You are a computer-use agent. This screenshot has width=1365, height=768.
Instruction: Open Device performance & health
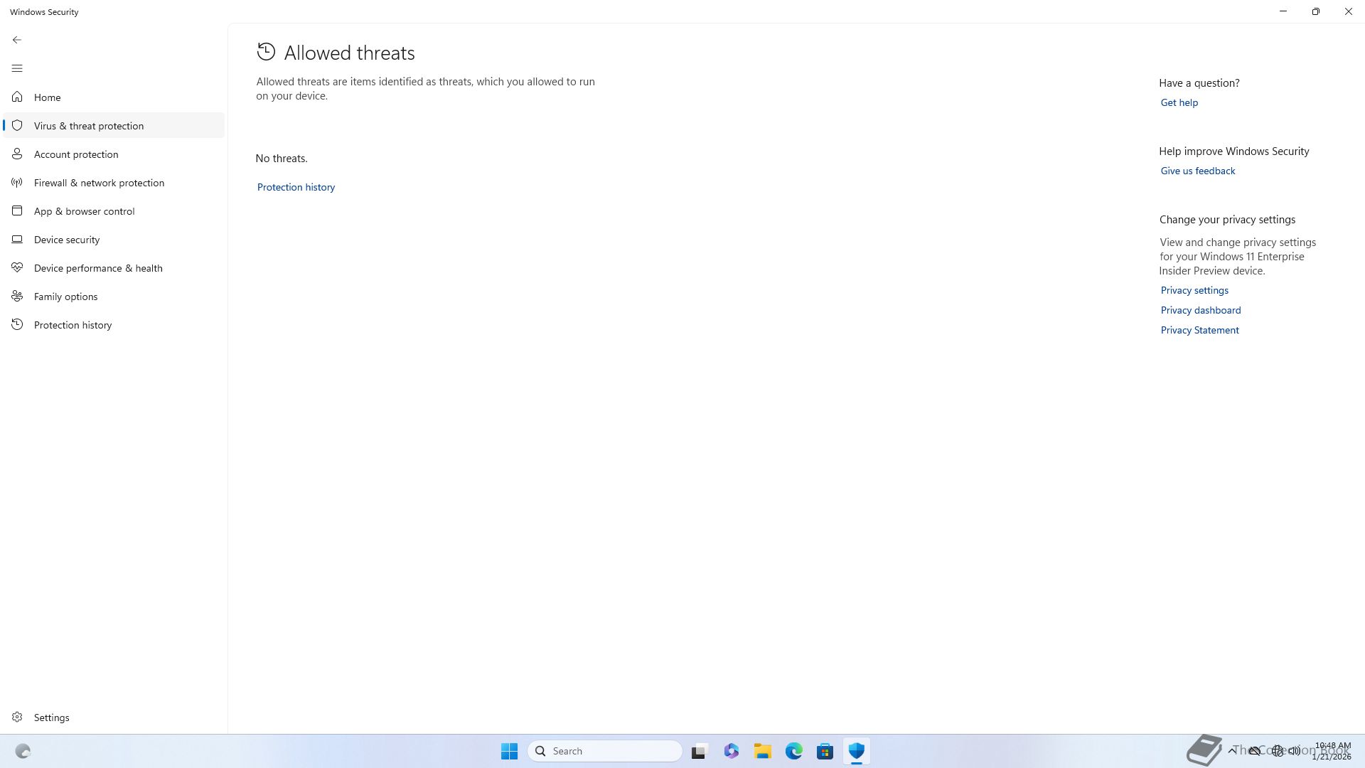[x=98, y=268]
